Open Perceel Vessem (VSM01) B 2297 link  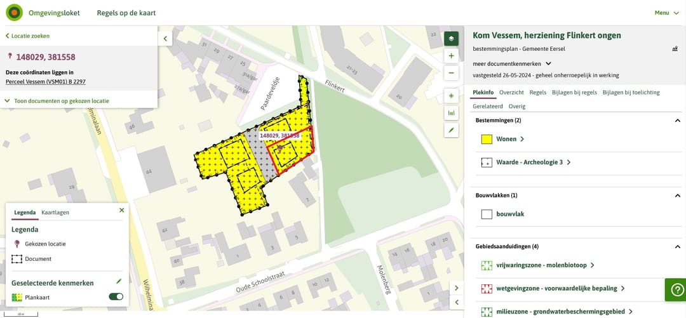point(46,82)
